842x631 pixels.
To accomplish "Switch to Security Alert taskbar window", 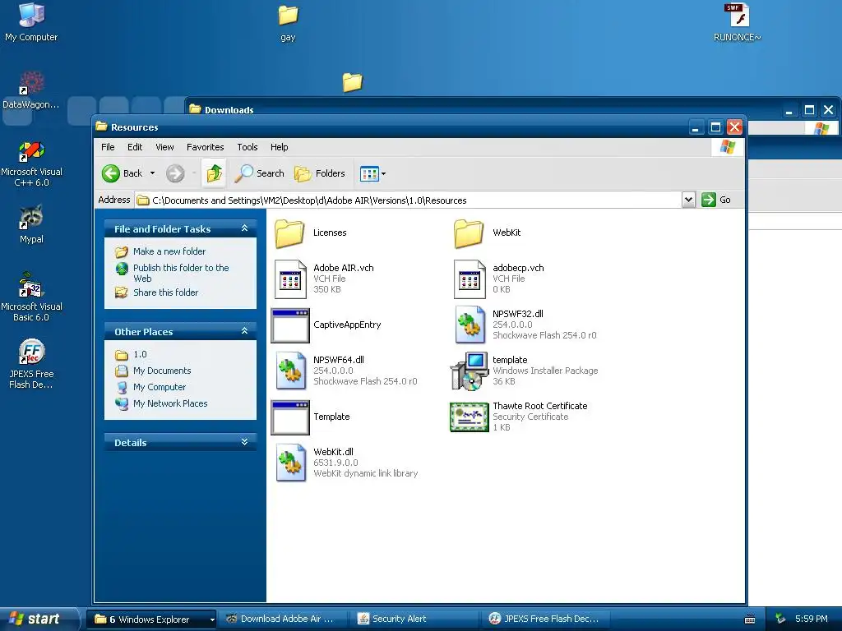I will pyautogui.click(x=414, y=619).
